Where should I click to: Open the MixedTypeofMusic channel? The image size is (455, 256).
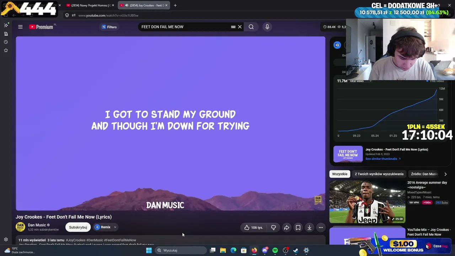[x=419, y=192]
